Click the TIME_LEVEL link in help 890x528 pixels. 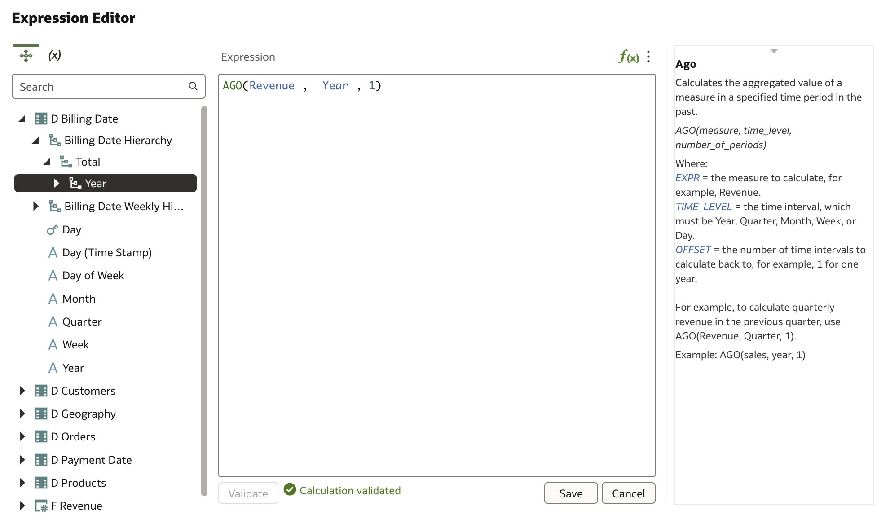[704, 207]
